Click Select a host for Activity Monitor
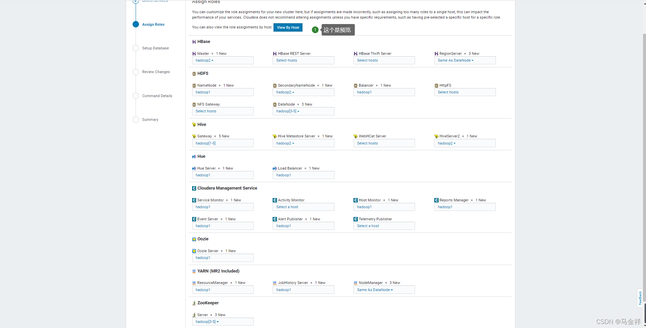Image resolution: width=646 pixels, height=328 pixels. coord(303,207)
